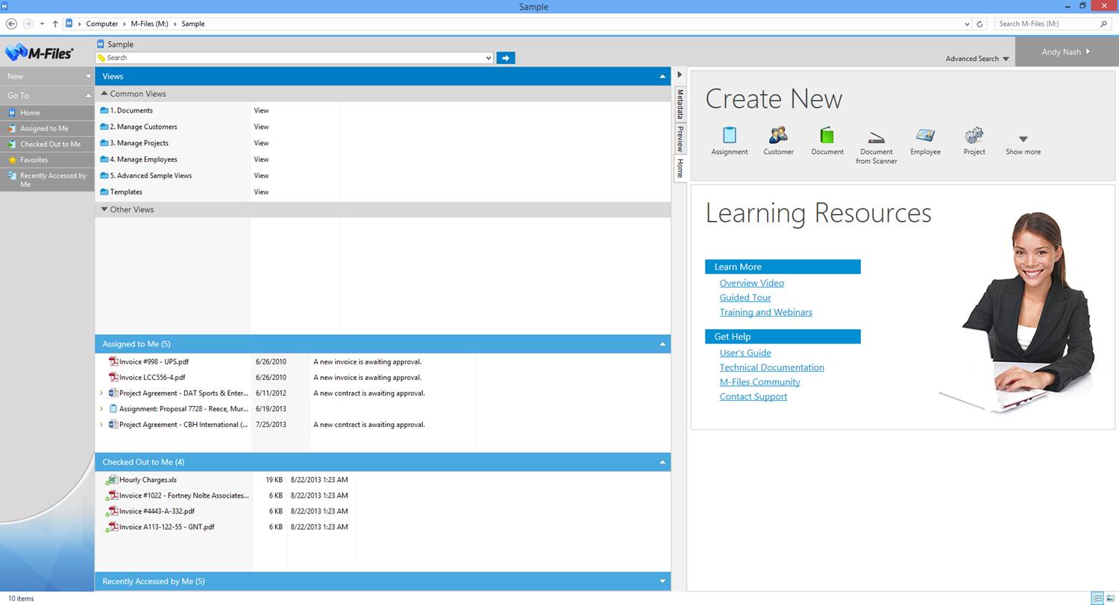This screenshot has height=605, width=1119.
Task: Switch to details view in the status bar
Action: 1097,598
